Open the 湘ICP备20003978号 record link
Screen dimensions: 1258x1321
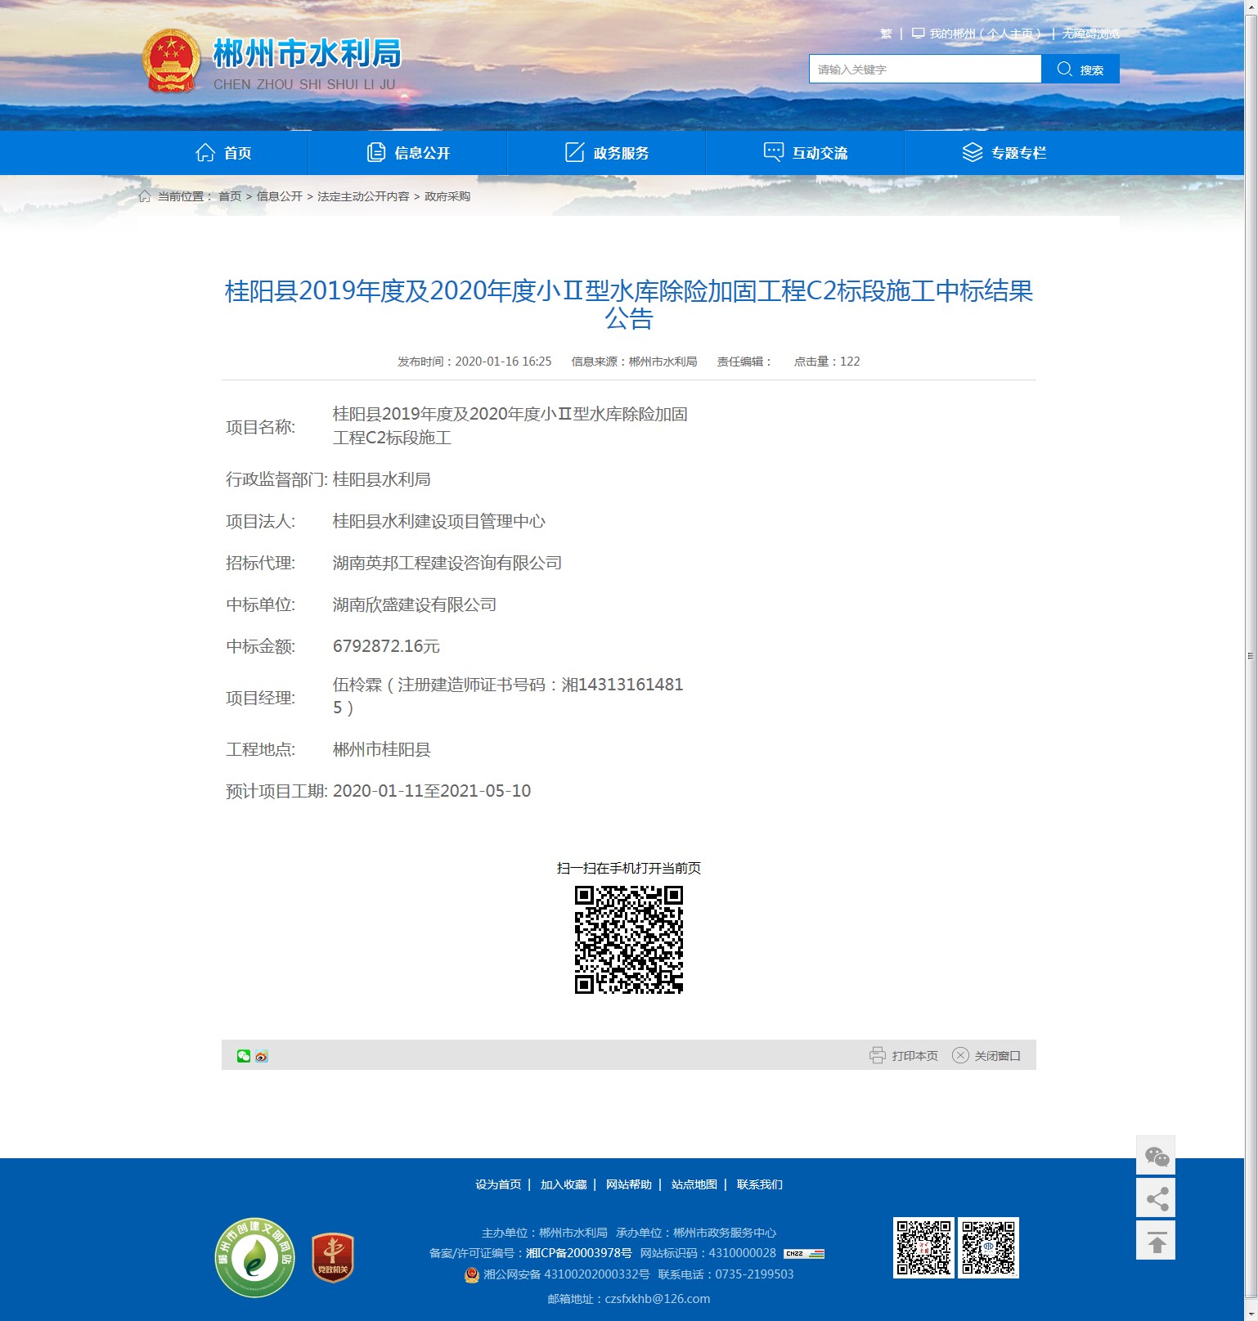(578, 1253)
